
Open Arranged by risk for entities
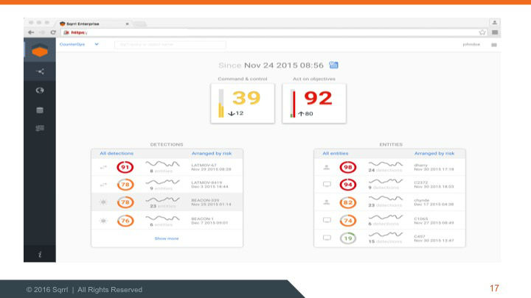(434, 153)
